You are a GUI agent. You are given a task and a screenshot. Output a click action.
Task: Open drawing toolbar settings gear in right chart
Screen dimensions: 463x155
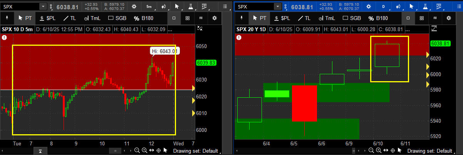coord(448,18)
